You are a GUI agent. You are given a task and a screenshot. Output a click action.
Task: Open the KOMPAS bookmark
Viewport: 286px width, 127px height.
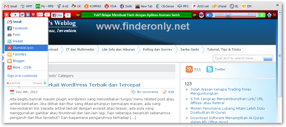point(93,6)
